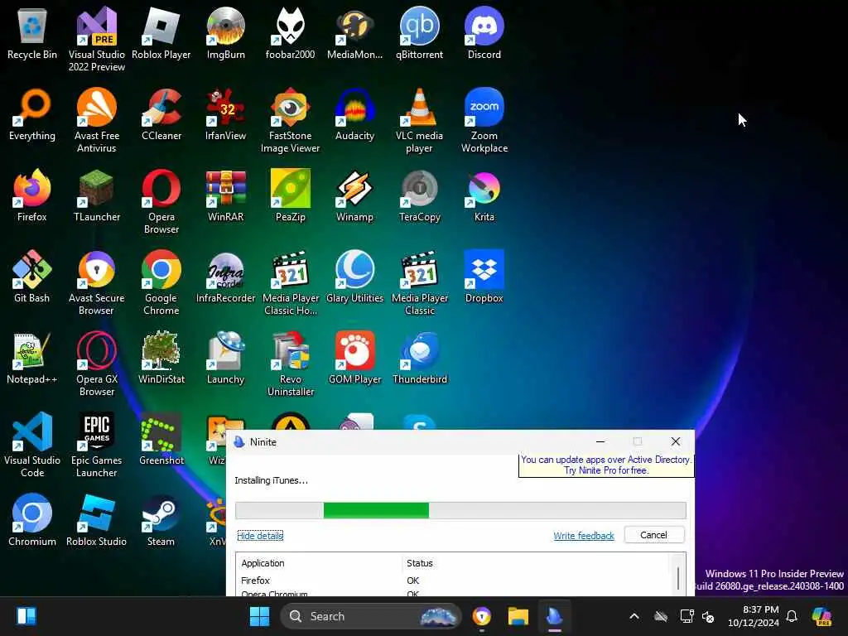Select the MediaMonkey desktop icon

click(x=354, y=33)
